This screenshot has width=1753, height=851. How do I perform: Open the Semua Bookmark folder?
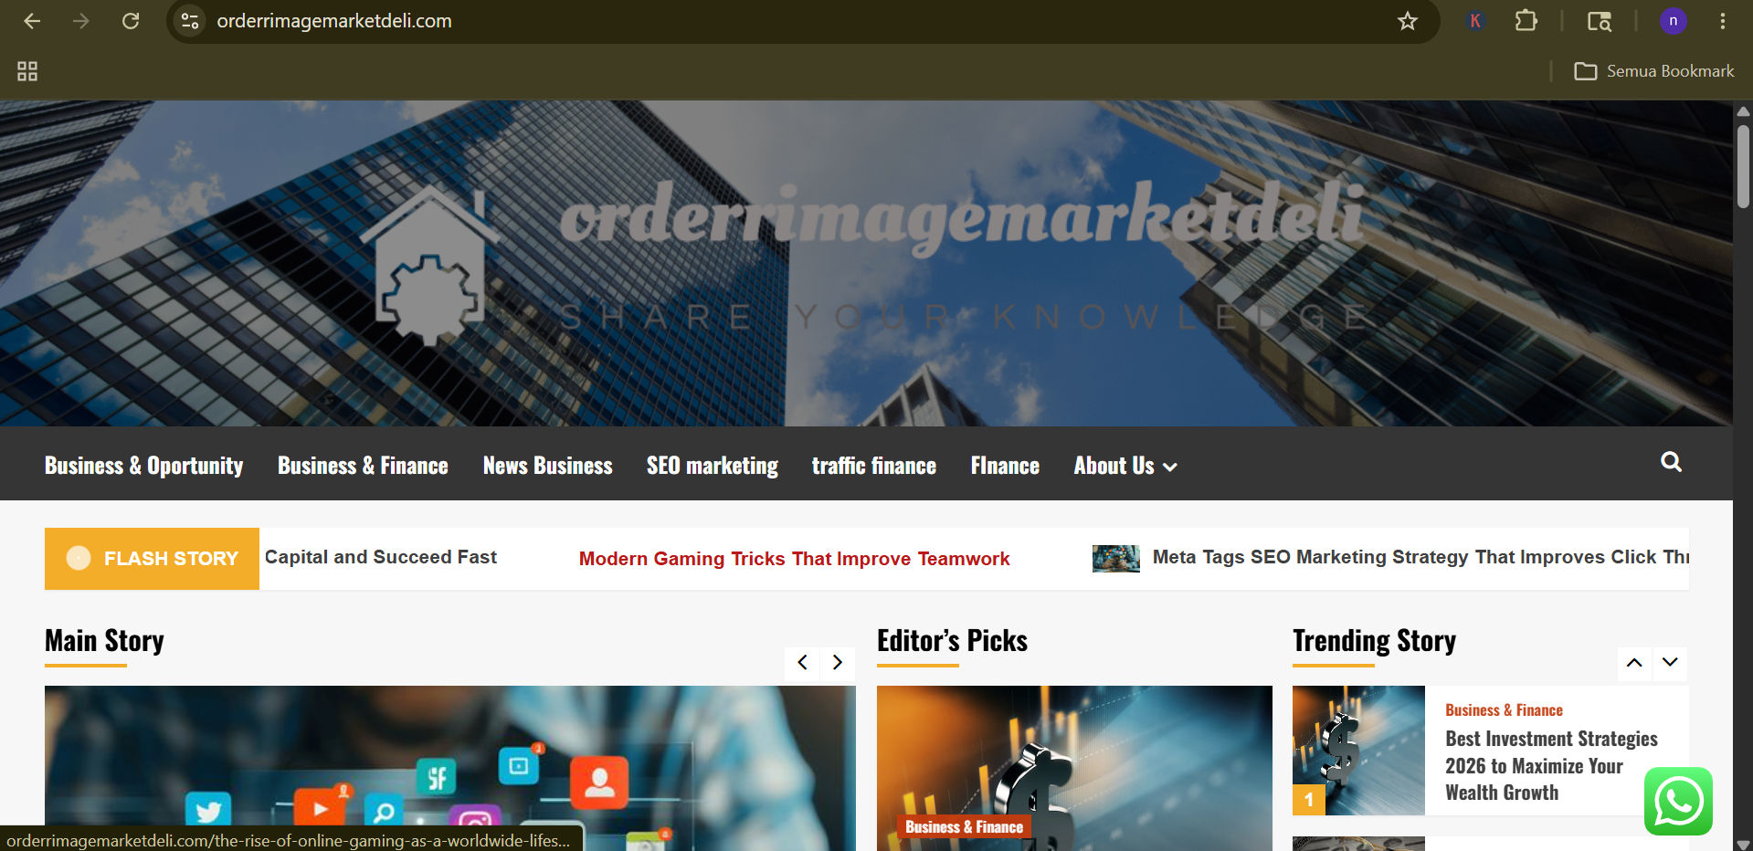point(1653,71)
